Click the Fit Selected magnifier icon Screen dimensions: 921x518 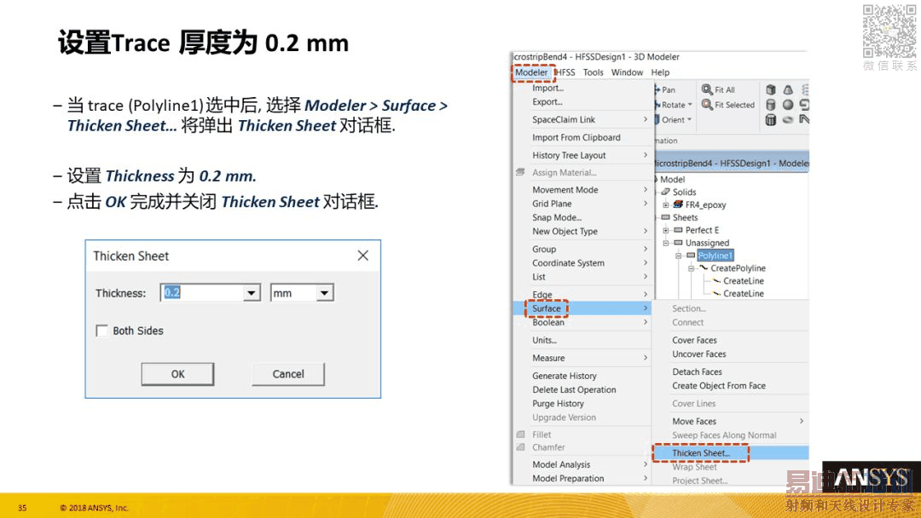(707, 105)
